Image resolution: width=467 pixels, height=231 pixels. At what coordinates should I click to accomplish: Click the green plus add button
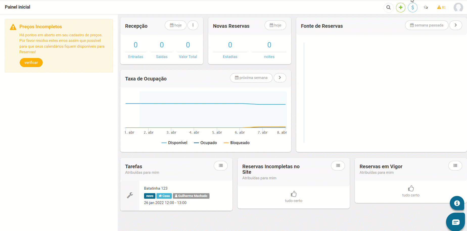(x=401, y=8)
